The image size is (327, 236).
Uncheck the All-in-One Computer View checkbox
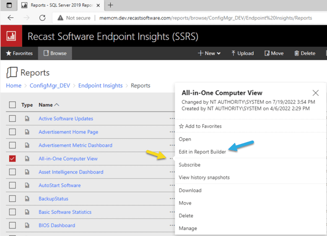click(13, 159)
